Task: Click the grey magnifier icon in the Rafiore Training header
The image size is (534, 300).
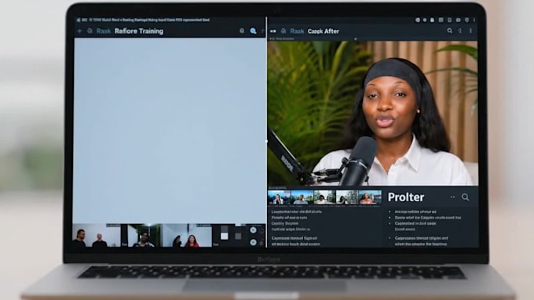Action: (x=242, y=31)
